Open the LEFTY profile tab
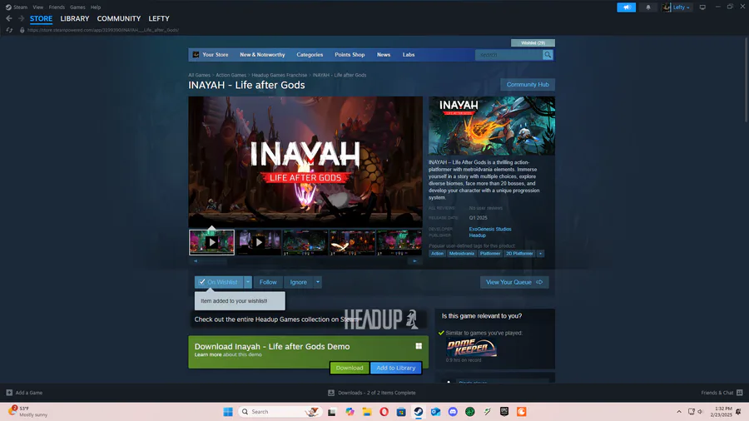Viewport: 749px width, 421px height. pyautogui.click(x=159, y=18)
